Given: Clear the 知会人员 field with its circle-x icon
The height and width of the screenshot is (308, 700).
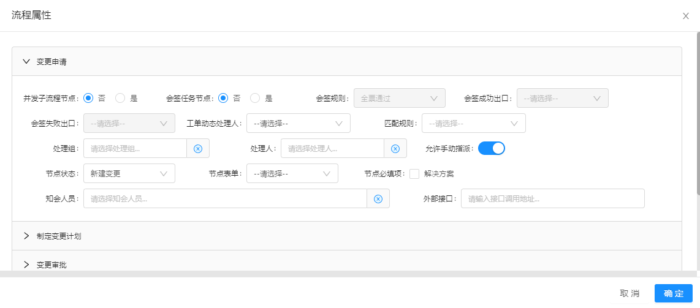Looking at the screenshot, I should pyautogui.click(x=378, y=198).
